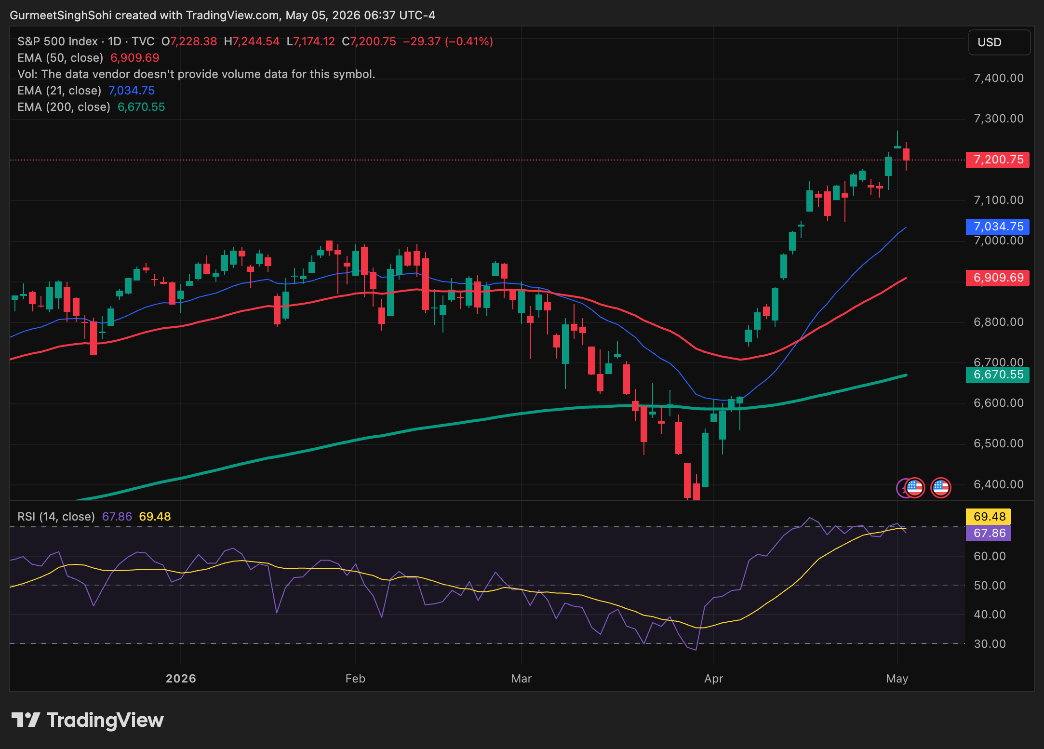The width and height of the screenshot is (1044, 749).
Task: Click the May label on time axis
Action: tap(897, 679)
